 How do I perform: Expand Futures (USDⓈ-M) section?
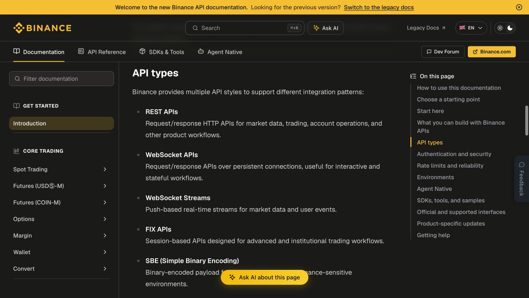tap(62, 186)
